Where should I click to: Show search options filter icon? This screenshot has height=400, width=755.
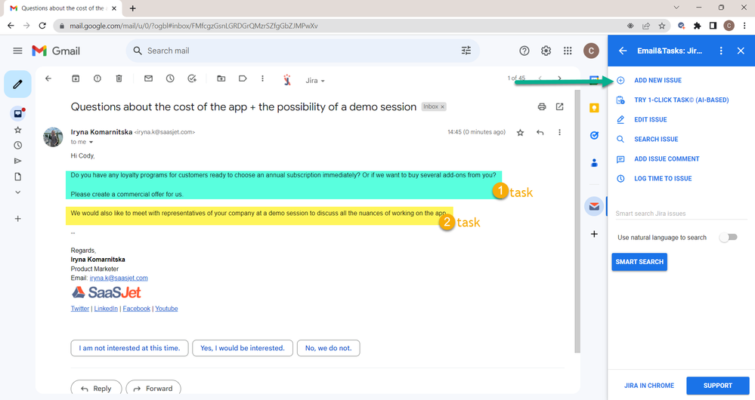pyautogui.click(x=466, y=51)
